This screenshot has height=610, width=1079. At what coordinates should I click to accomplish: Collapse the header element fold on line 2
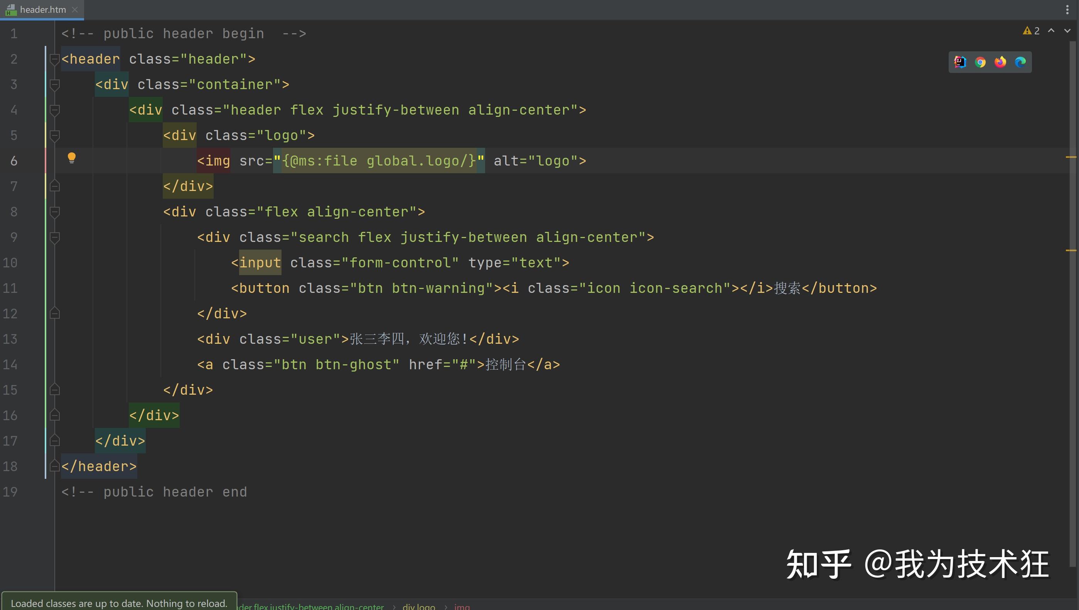pyautogui.click(x=54, y=59)
